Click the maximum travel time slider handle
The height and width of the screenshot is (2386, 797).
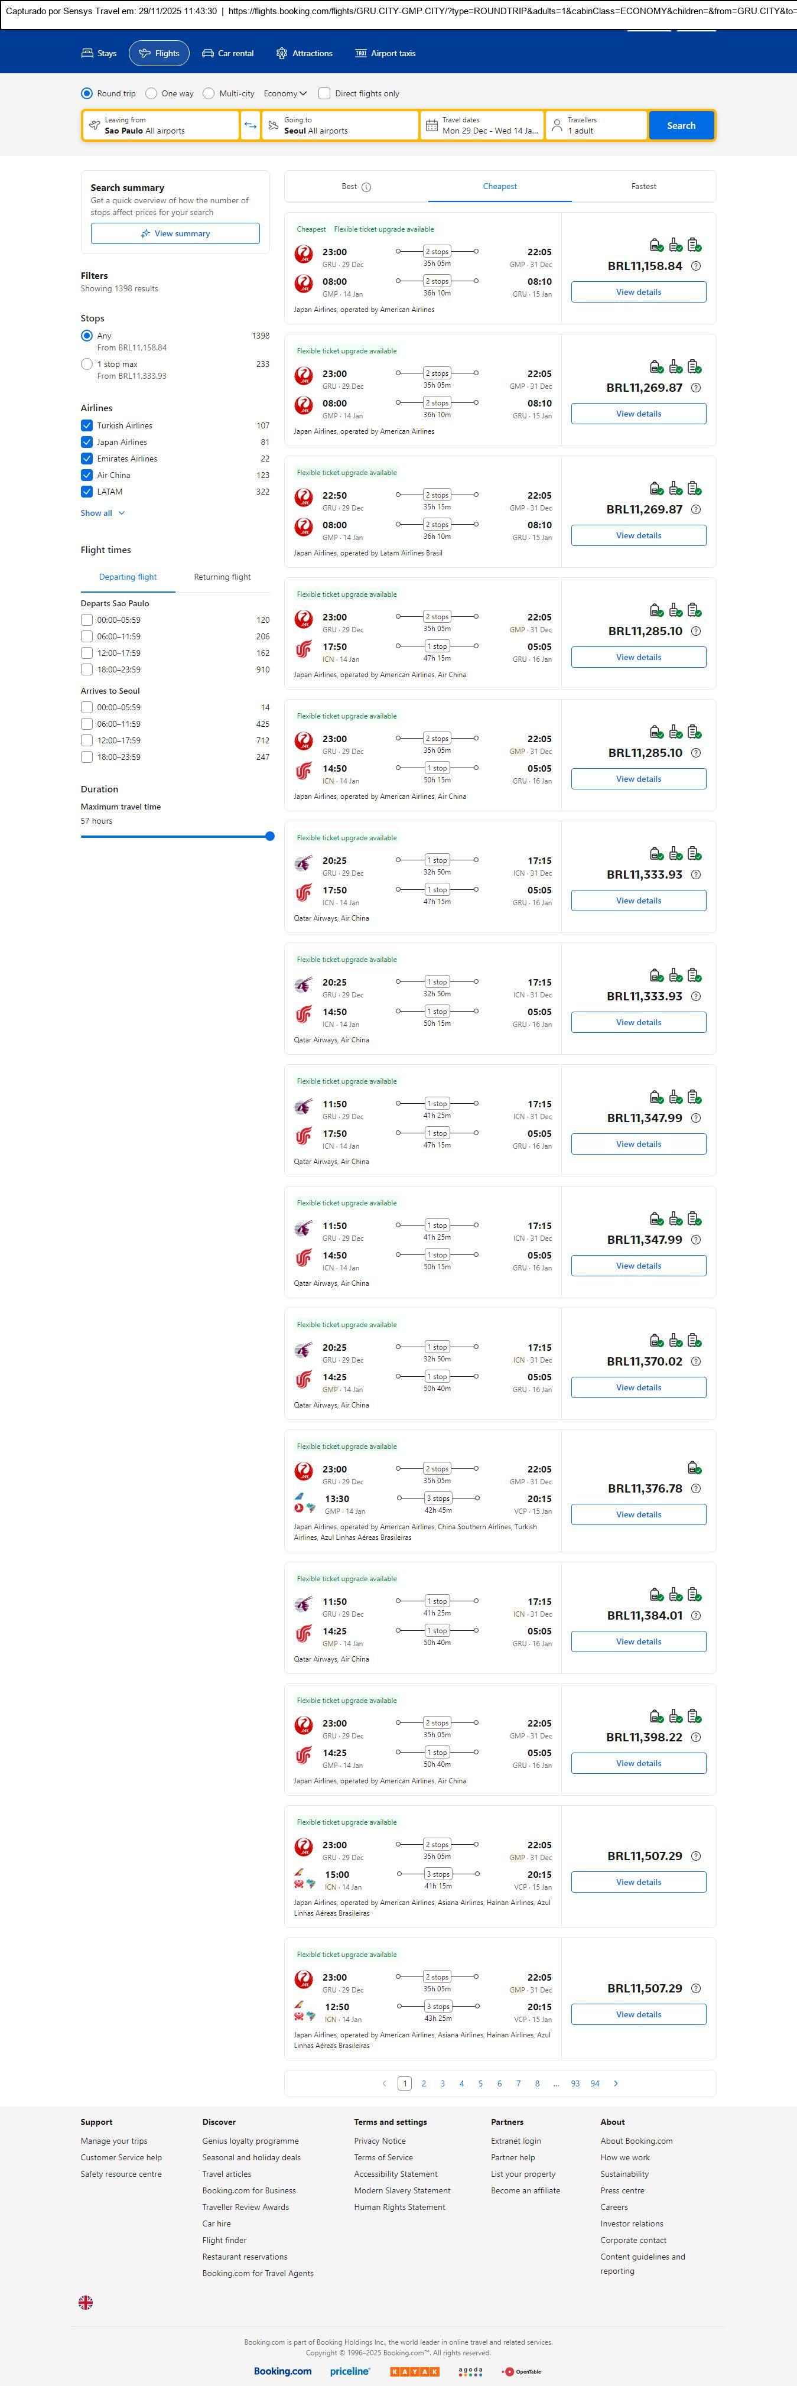pyautogui.click(x=269, y=836)
